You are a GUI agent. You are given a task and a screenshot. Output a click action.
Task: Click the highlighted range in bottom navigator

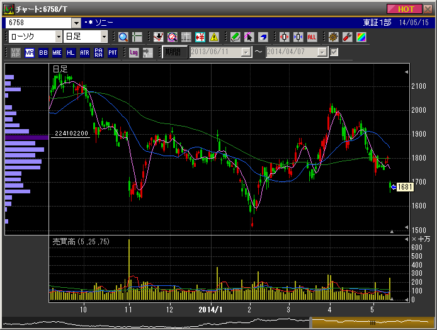[x=372, y=322]
